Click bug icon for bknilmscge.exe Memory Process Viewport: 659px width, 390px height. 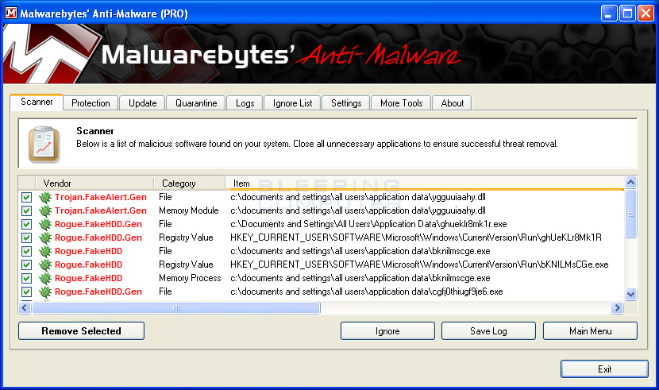click(x=45, y=278)
